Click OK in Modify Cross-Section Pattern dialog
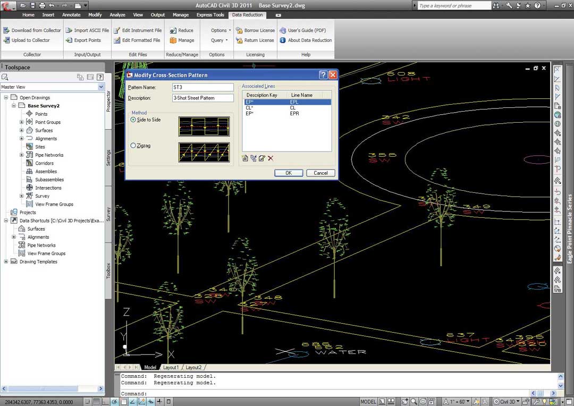This screenshot has width=574, height=406. pos(289,173)
